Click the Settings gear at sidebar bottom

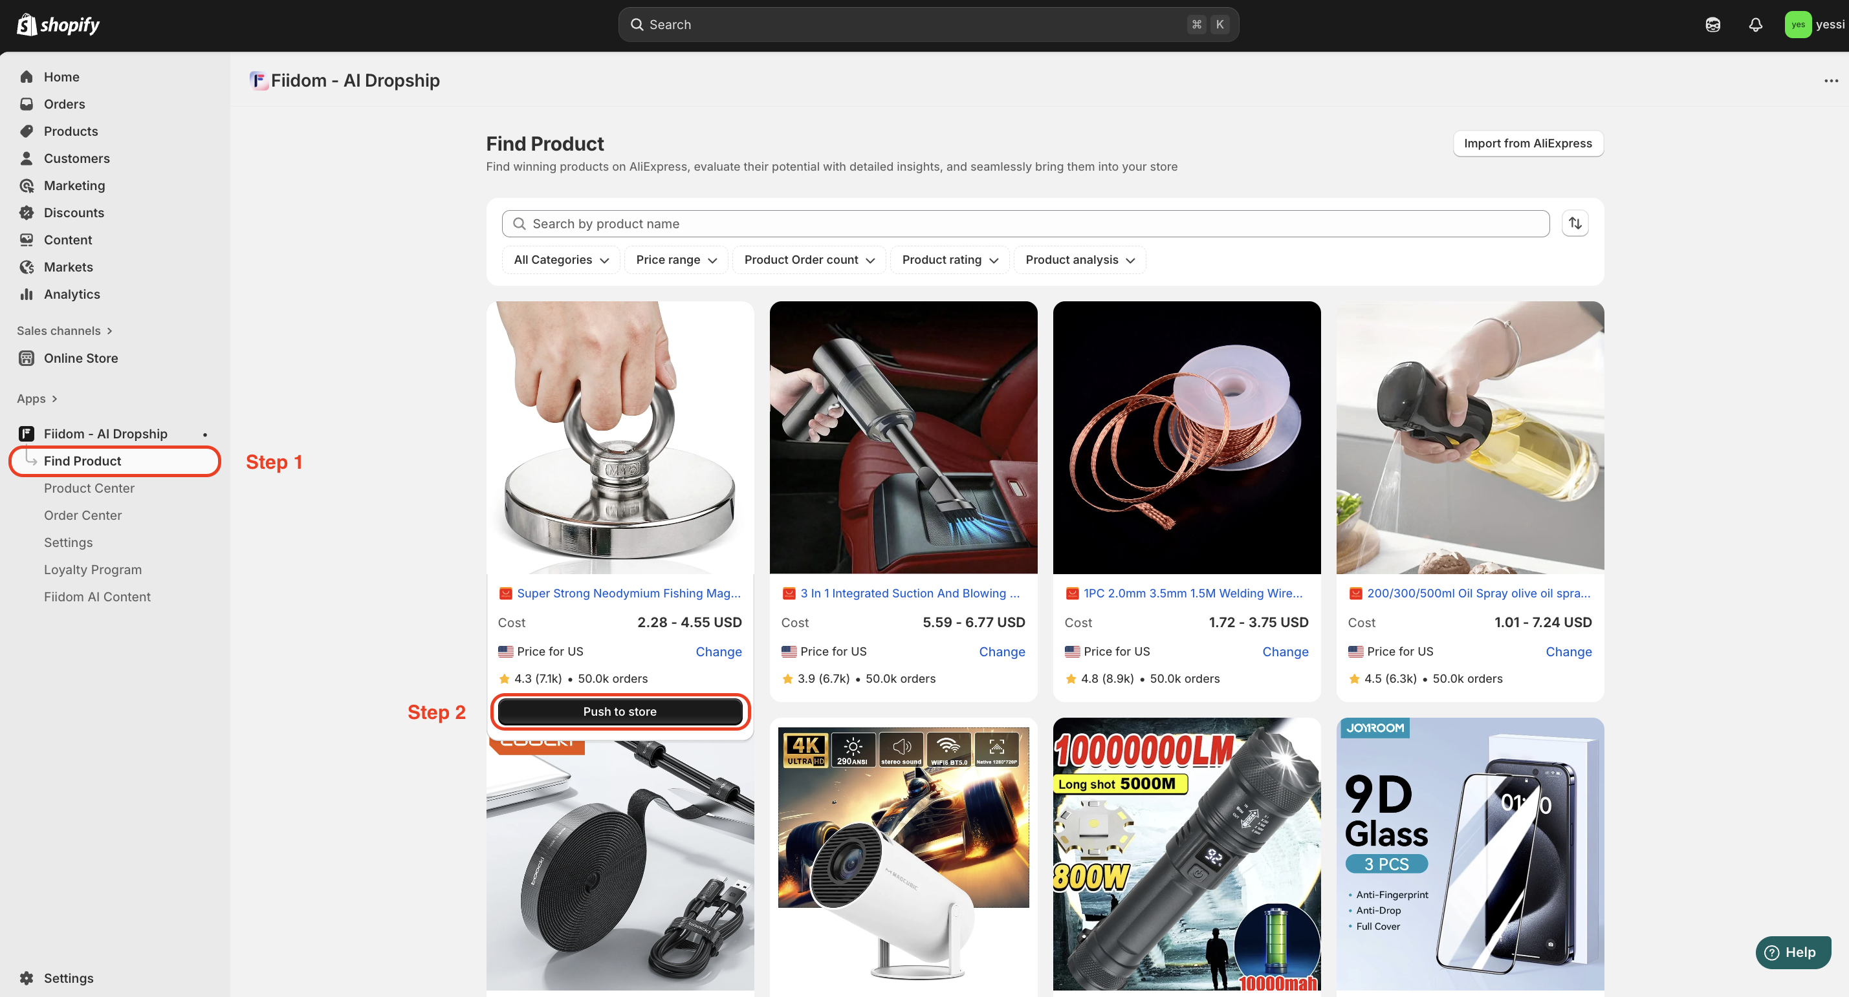click(27, 978)
